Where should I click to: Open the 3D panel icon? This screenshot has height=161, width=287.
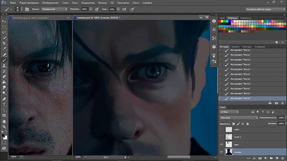coord(214,47)
